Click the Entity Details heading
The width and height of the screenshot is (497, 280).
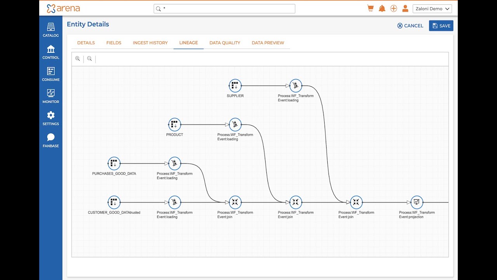click(88, 24)
